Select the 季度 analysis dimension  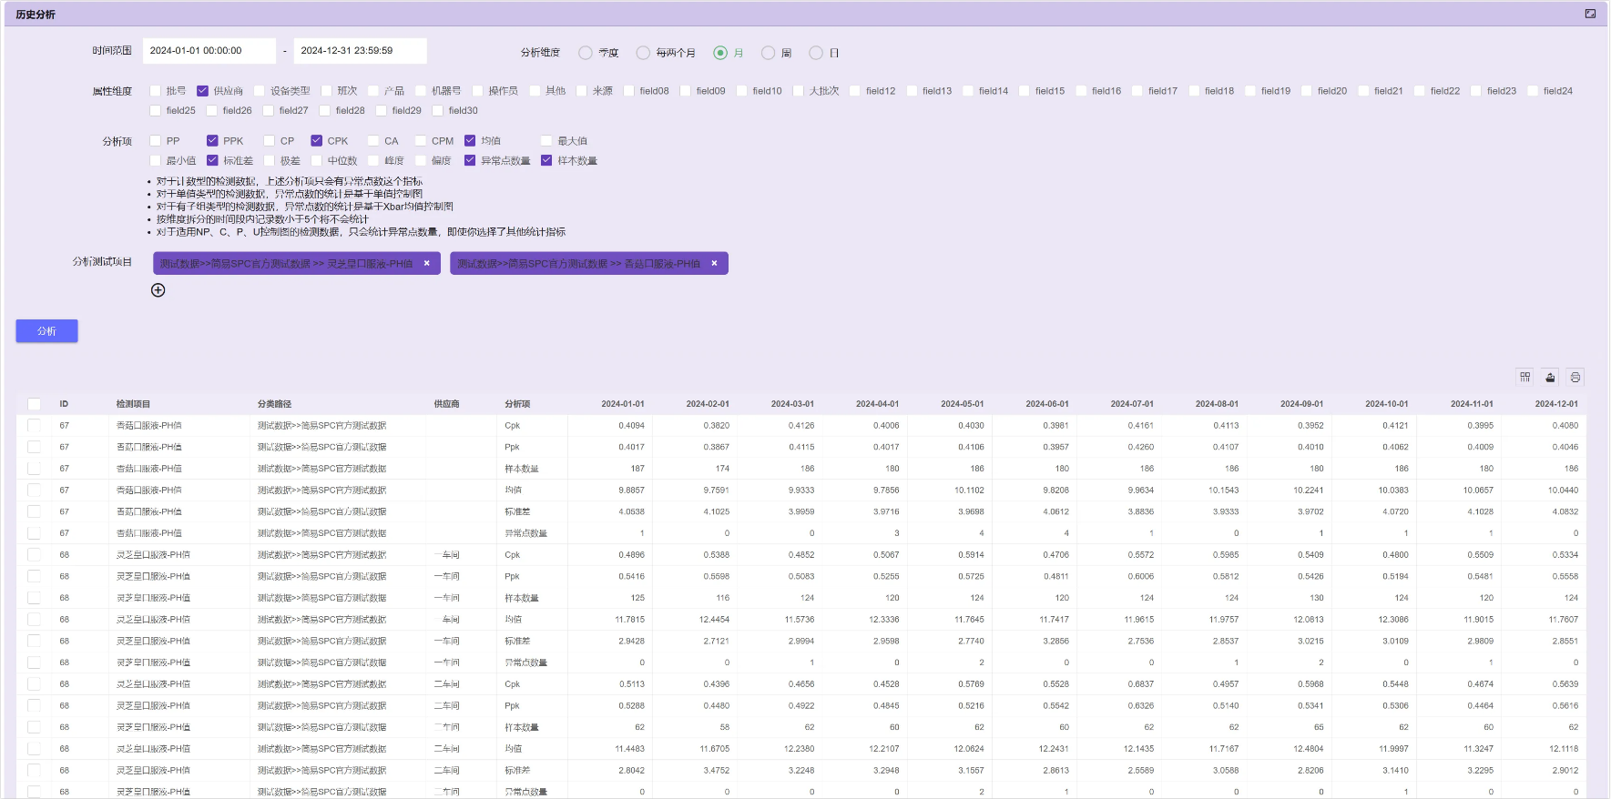pos(586,53)
